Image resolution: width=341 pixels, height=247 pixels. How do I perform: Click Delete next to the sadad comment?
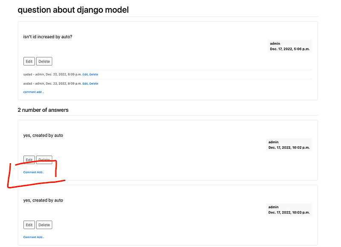click(x=93, y=74)
